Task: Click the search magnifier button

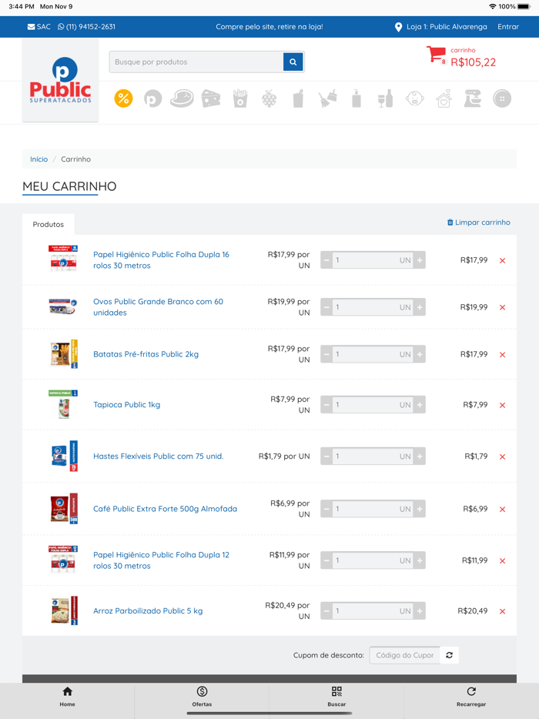Action: pyautogui.click(x=293, y=62)
